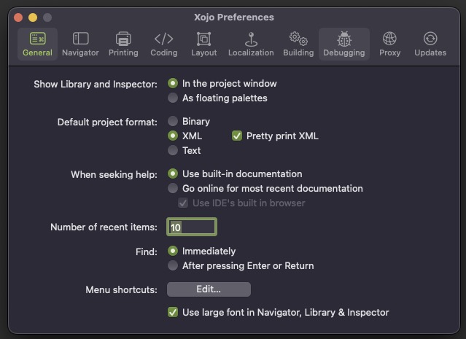Click the Edit... menu shortcuts button
466x339 pixels.
209,289
